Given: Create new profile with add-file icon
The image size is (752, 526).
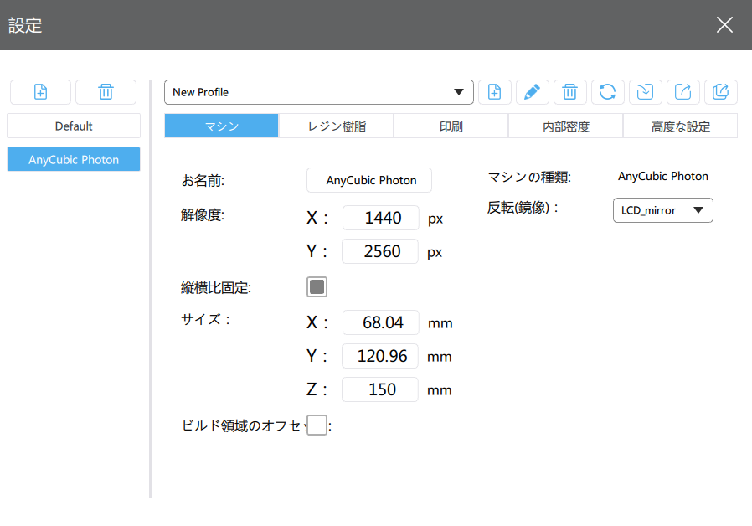Looking at the screenshot, I should point(494,91).
